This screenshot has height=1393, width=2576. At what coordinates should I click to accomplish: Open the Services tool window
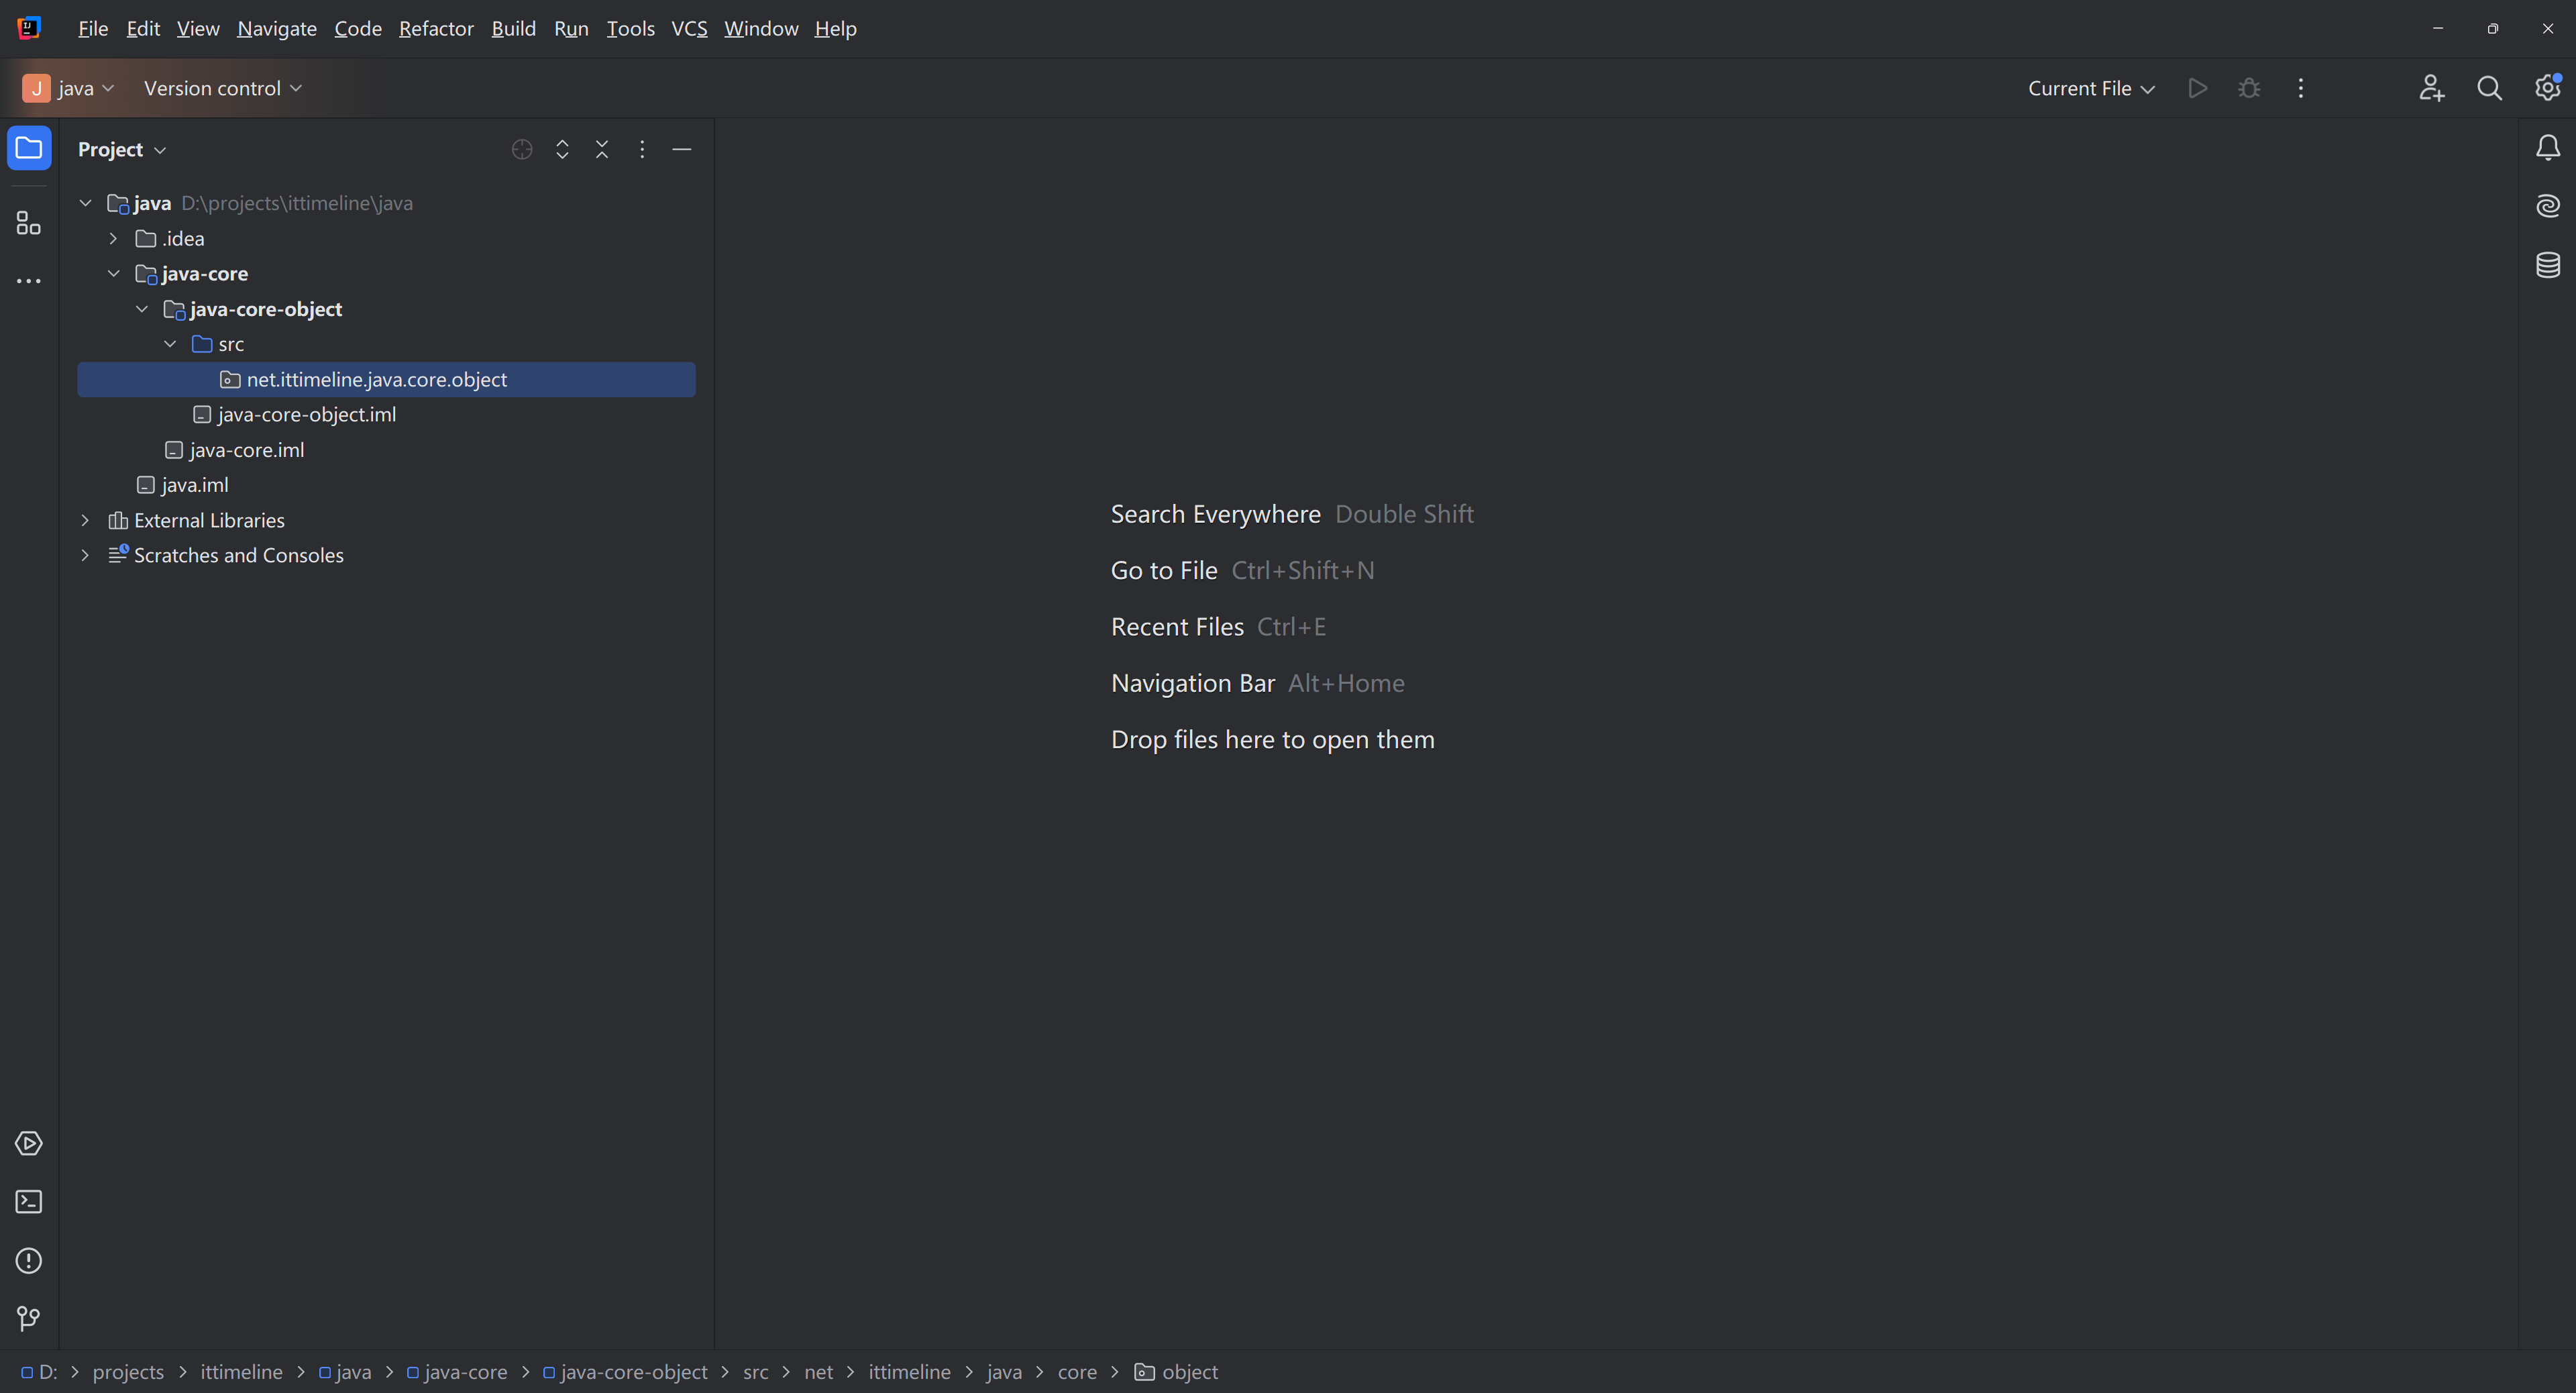click(29, 1143)
